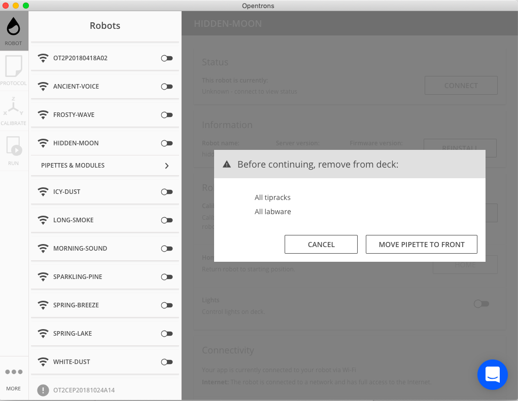Toggle connection for MORNING-SOUND
518x401 pixels.
tap(167, 249)
